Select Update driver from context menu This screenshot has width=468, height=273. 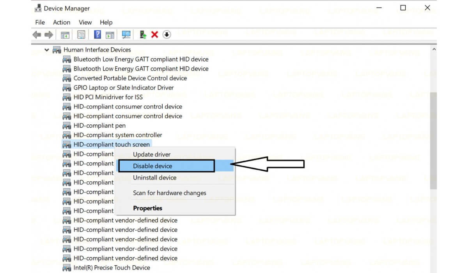point(152,154)
